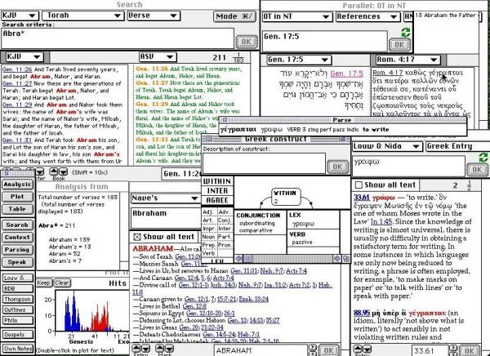Click the small arrows beside the ABRAHAM field

coord(312,350)
